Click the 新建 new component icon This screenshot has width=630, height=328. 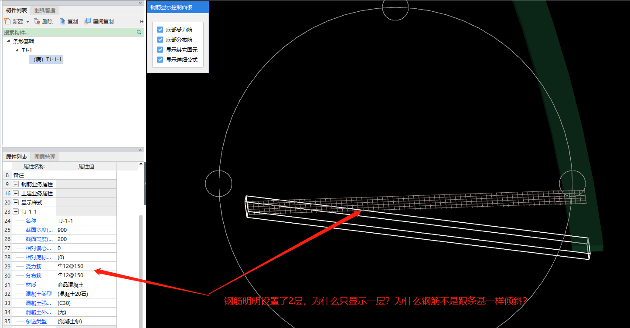pyautogui.click(x=7, y=21)
